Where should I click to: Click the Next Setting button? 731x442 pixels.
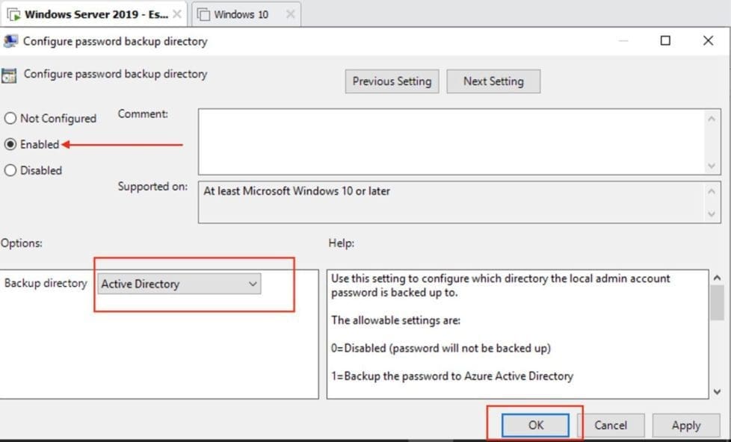click(493, 81)
